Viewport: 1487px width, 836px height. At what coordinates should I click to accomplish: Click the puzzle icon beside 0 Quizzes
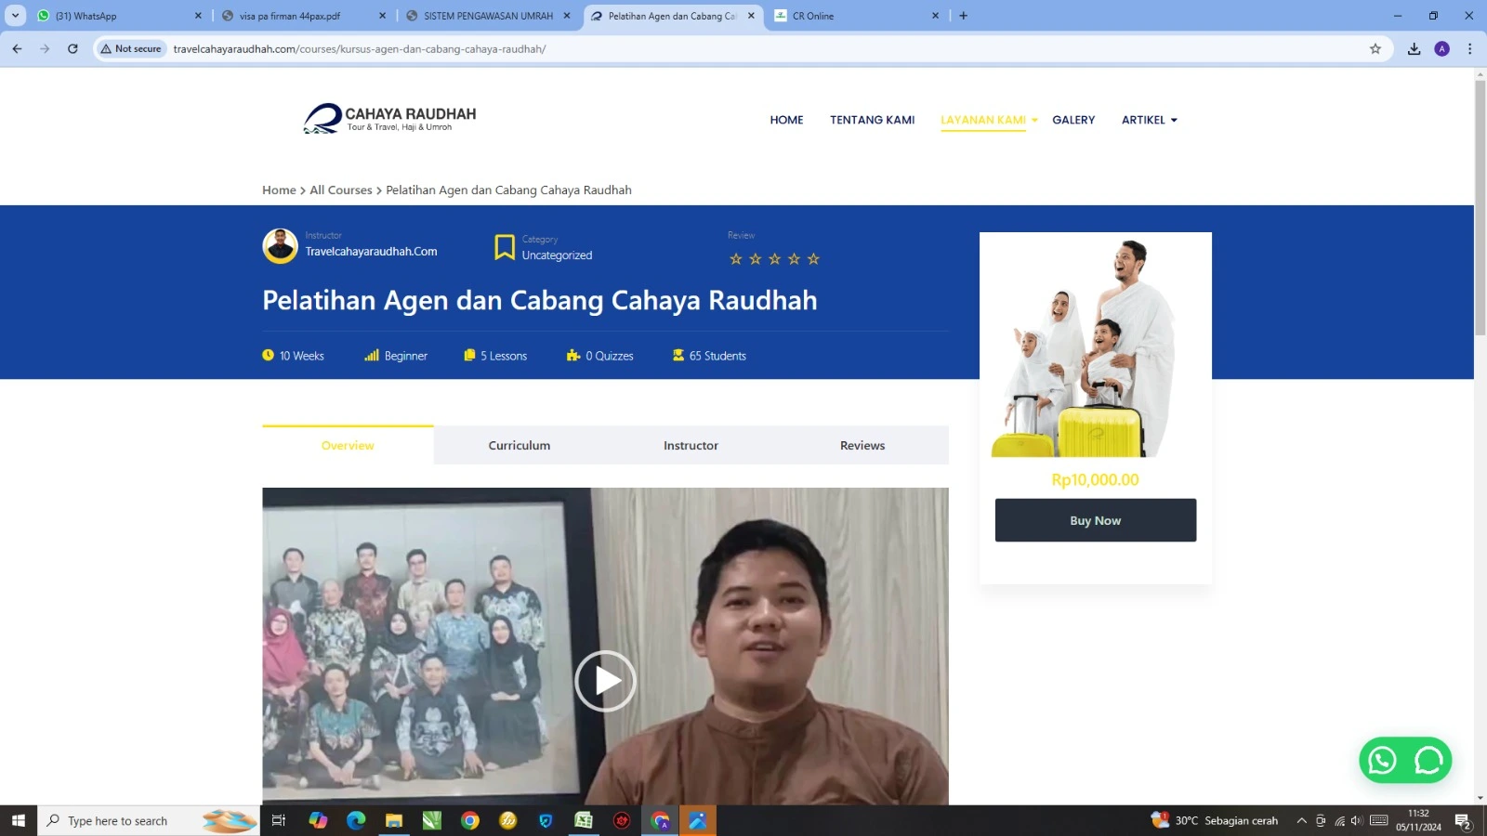[x=573, y=355]
